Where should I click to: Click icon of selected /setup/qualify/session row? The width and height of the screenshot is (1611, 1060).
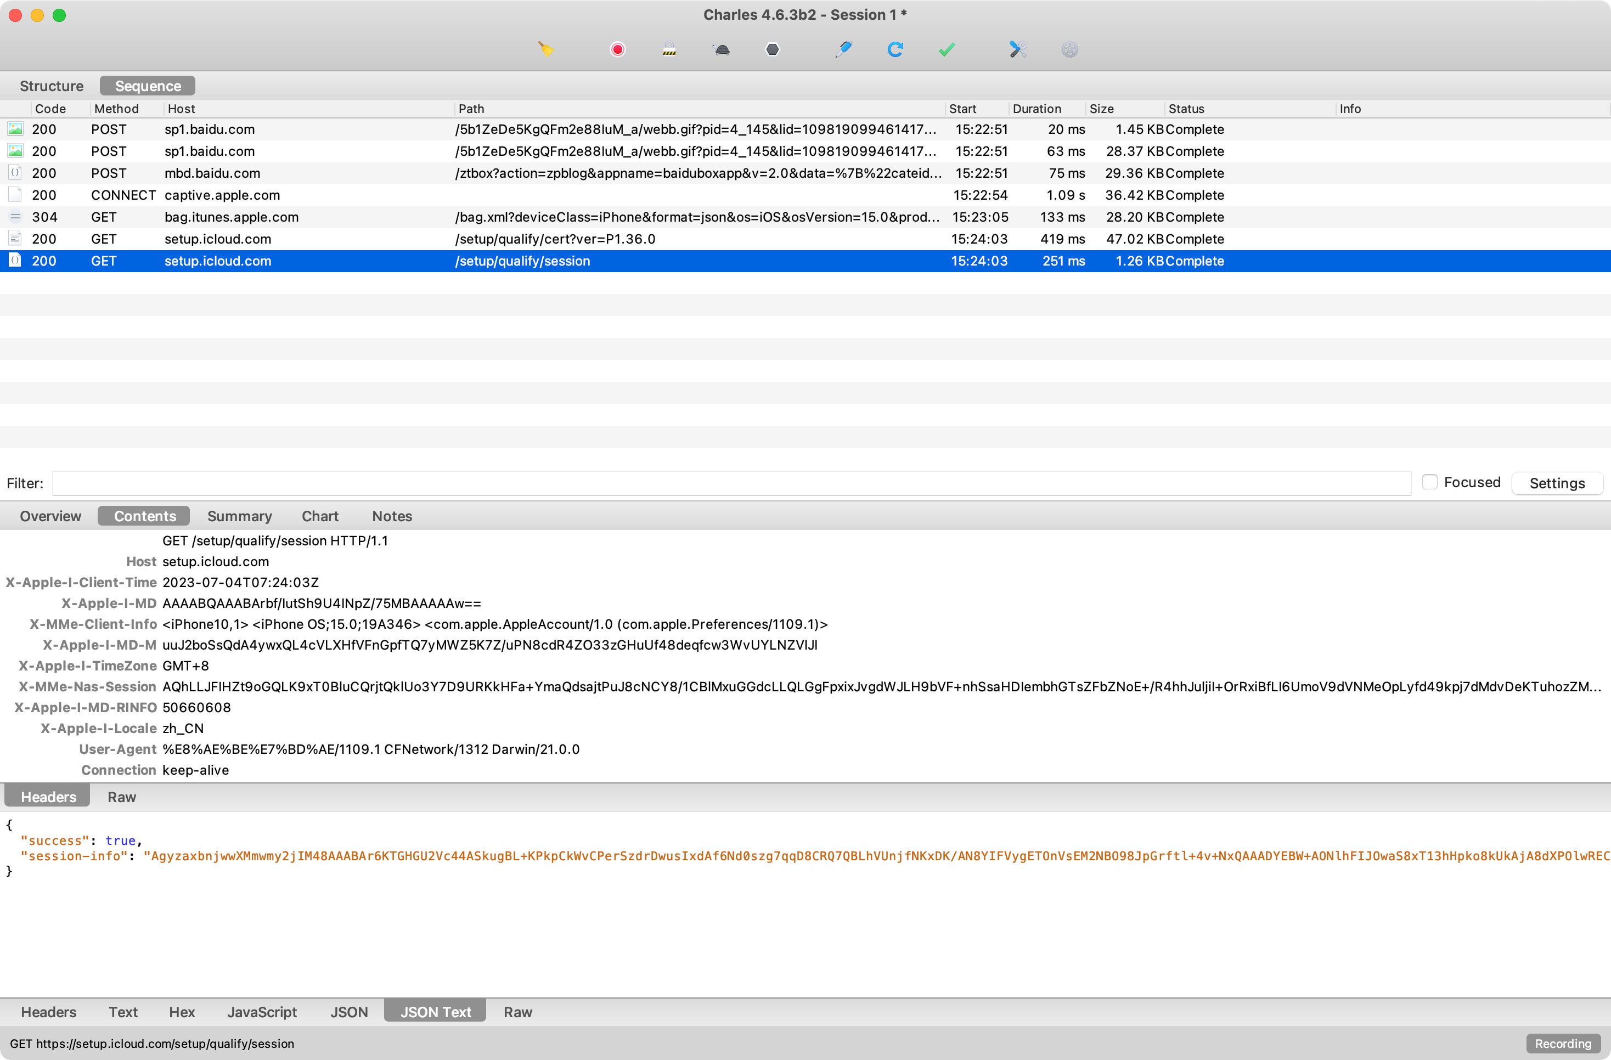point(15,261)
